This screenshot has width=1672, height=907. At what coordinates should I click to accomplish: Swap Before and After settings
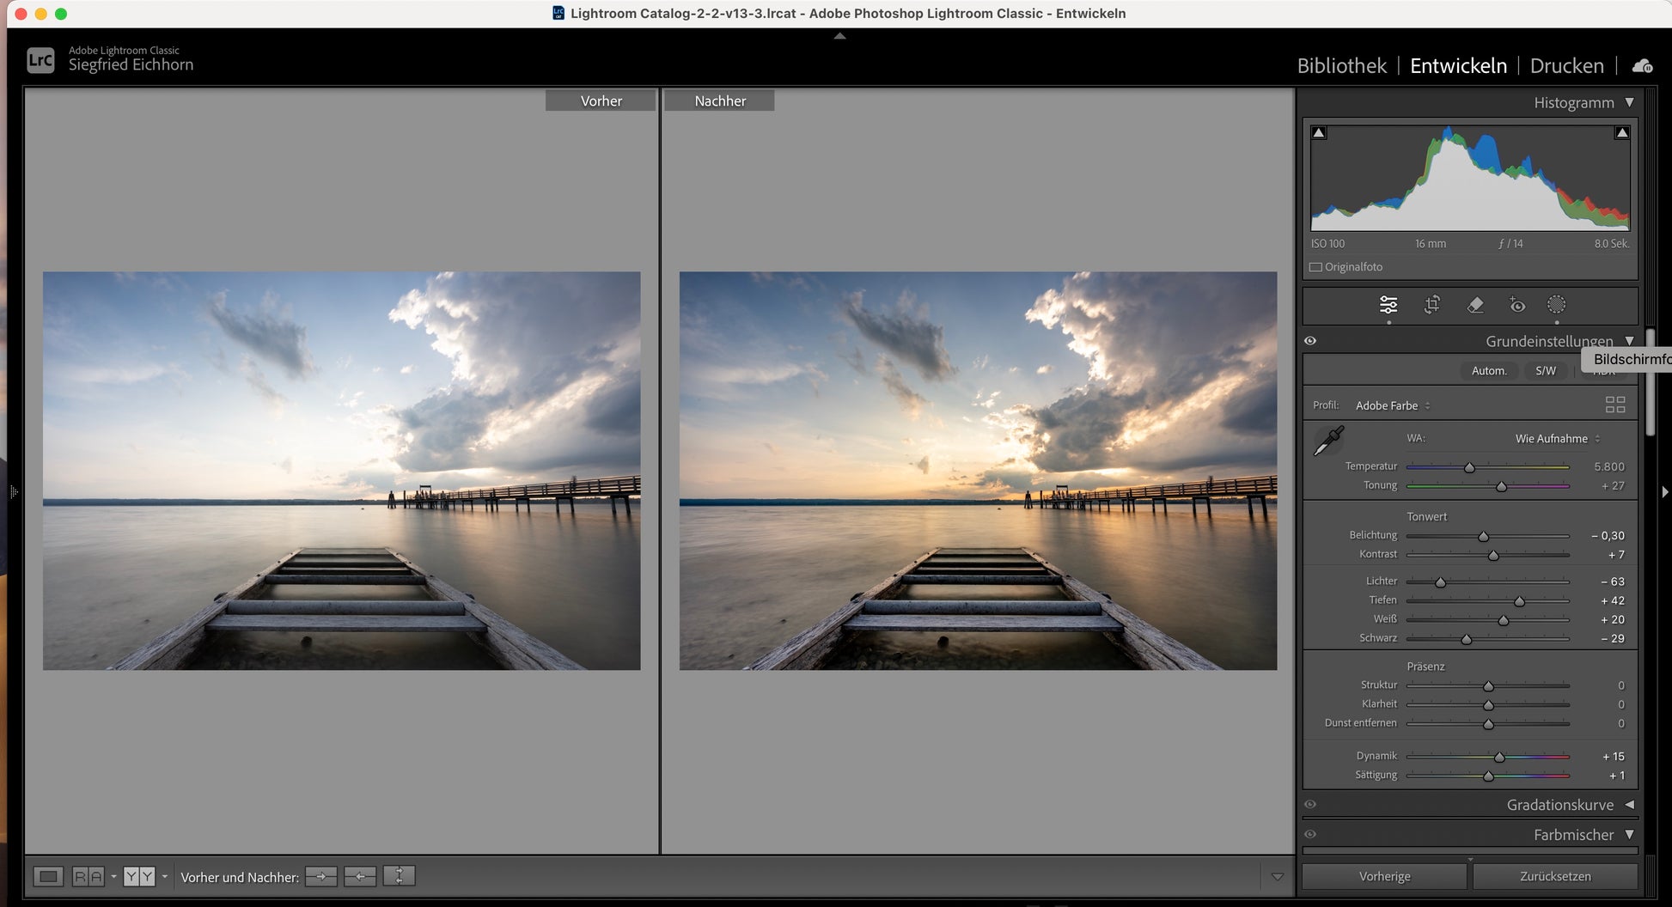pos(399,876)
